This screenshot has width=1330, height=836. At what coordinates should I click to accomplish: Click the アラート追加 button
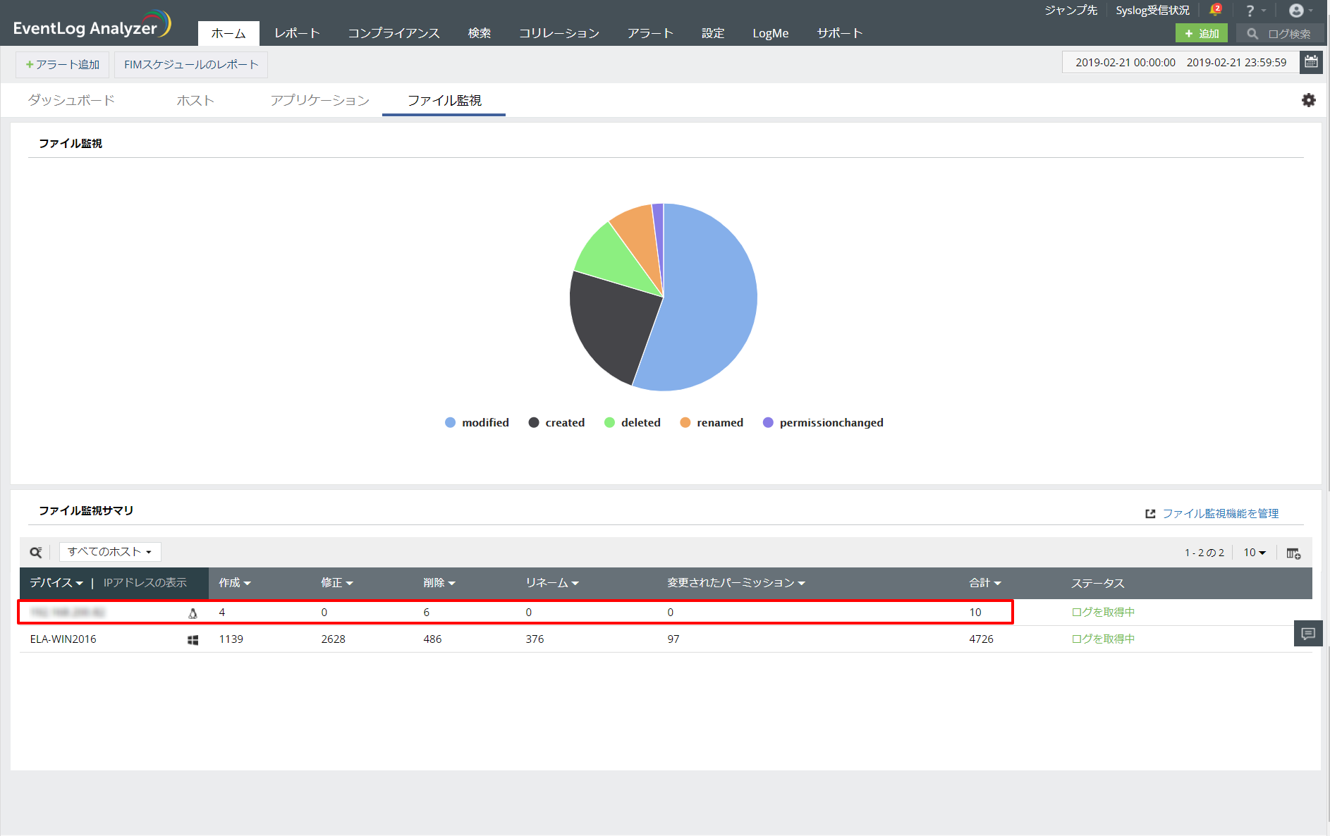(62, 64)
